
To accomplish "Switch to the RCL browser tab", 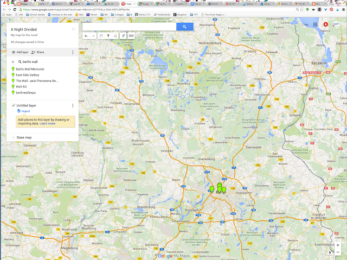I will click(319, 4).
